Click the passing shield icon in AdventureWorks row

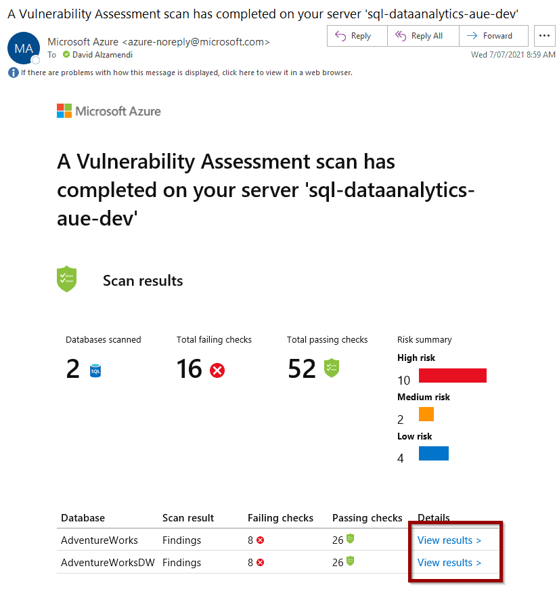(x=350, y=539)
